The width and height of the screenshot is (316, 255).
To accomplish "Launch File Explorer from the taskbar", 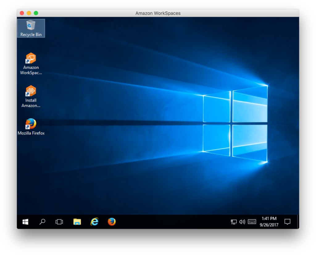I will pyautogui.click(x=77, y=222).
